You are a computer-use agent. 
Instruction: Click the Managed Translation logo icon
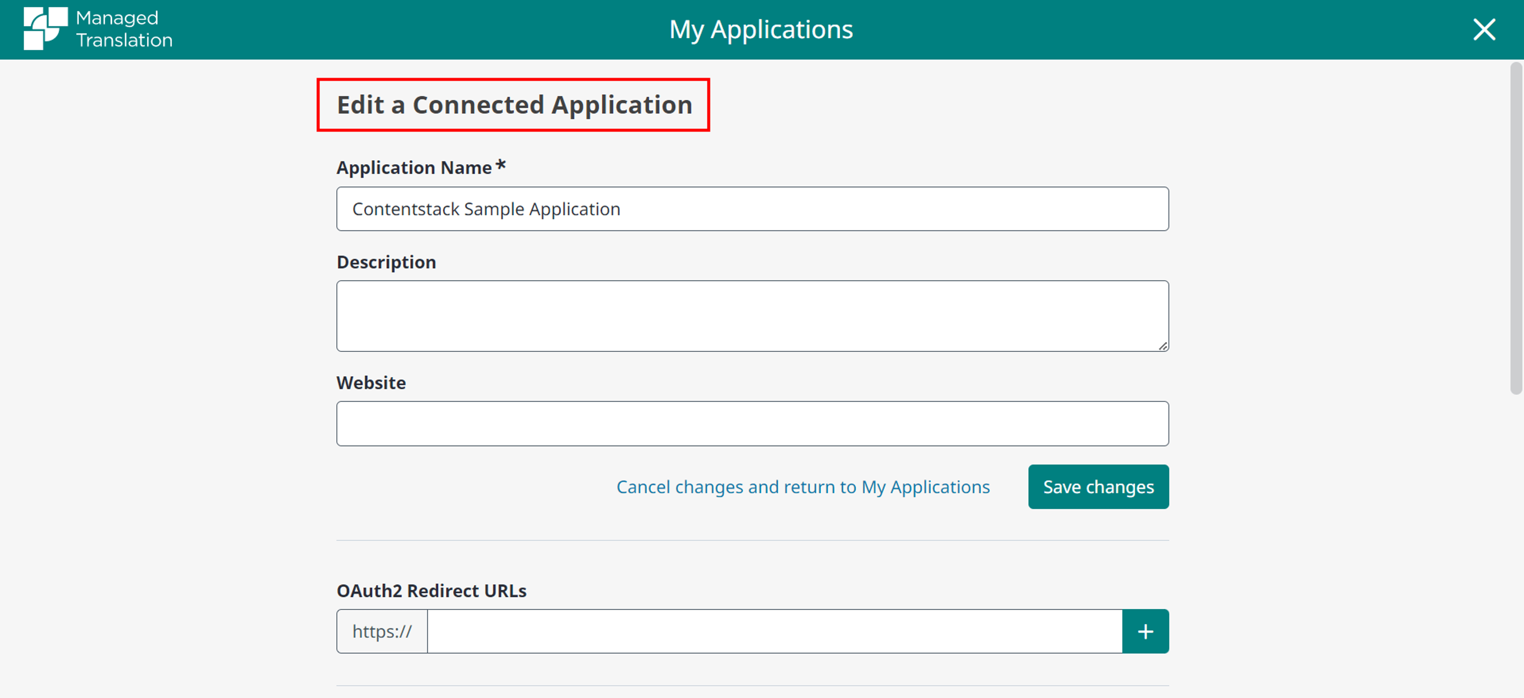[x=45, y=29]
